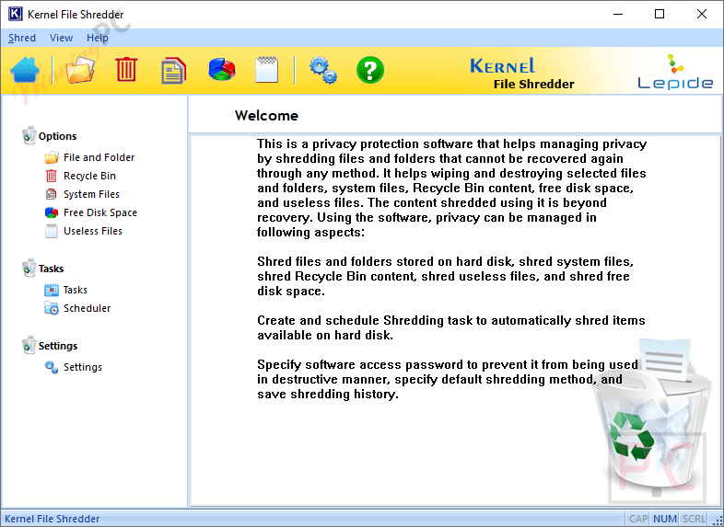Screen dimensions: 724x527
Task: Open Free Disk Space option
Action: (x=100, y=212)
